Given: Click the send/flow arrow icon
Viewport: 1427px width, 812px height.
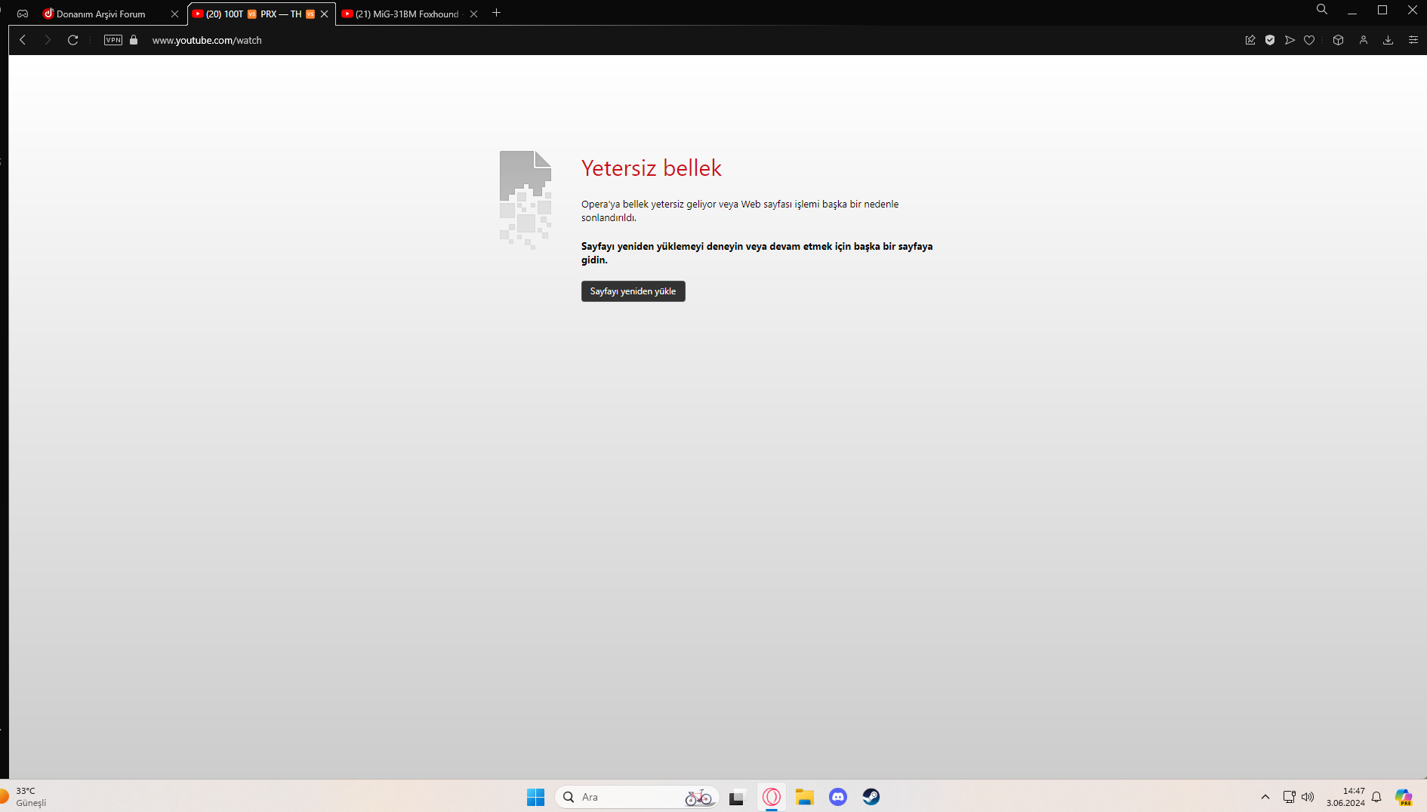Looking at the screenshot, I should pos(1290,40).
